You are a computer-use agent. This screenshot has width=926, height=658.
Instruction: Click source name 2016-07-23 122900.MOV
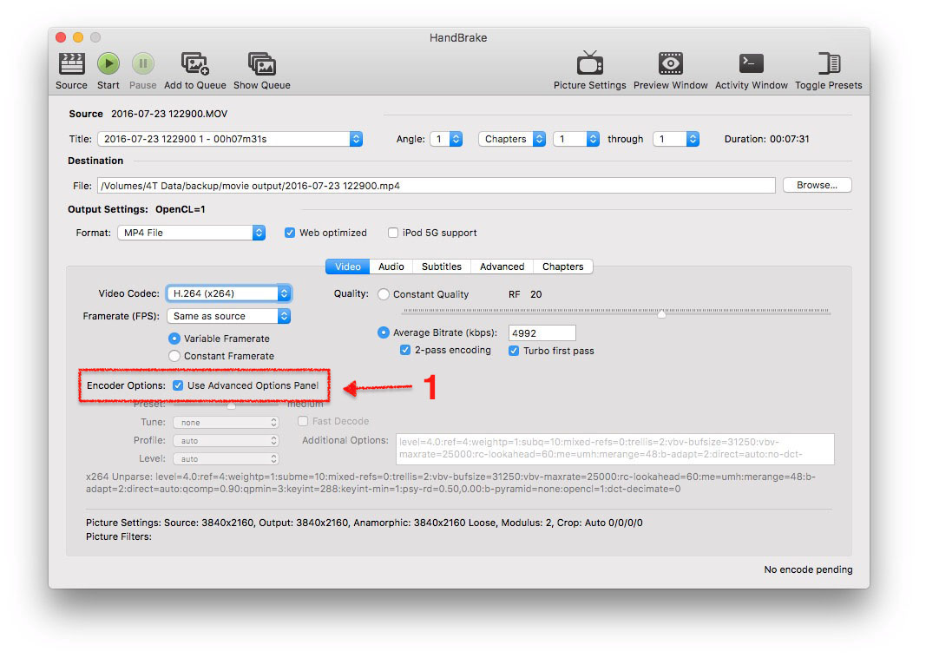(169, 114)
